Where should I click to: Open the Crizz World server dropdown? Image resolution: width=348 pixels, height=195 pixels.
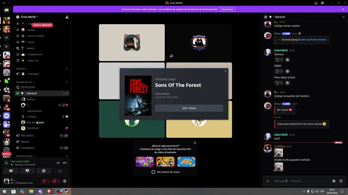click(29, 17)
